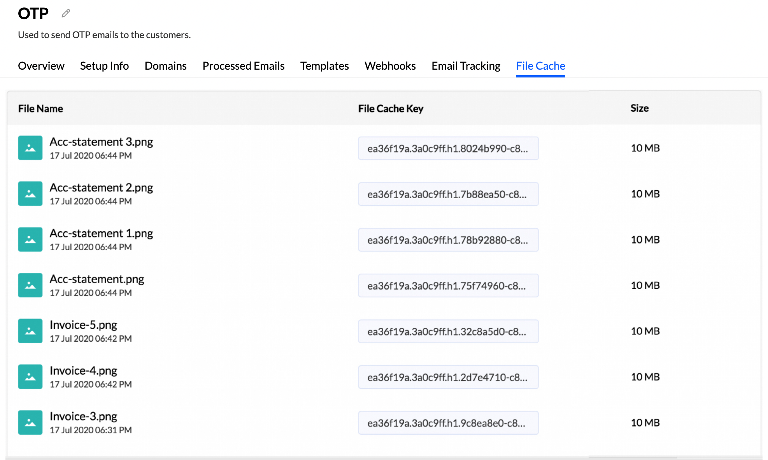Click the 06:31 PM date under Invoice-3.png
Image resolution: width=768 pixels, height=460 pixels.
click(91, 430)
